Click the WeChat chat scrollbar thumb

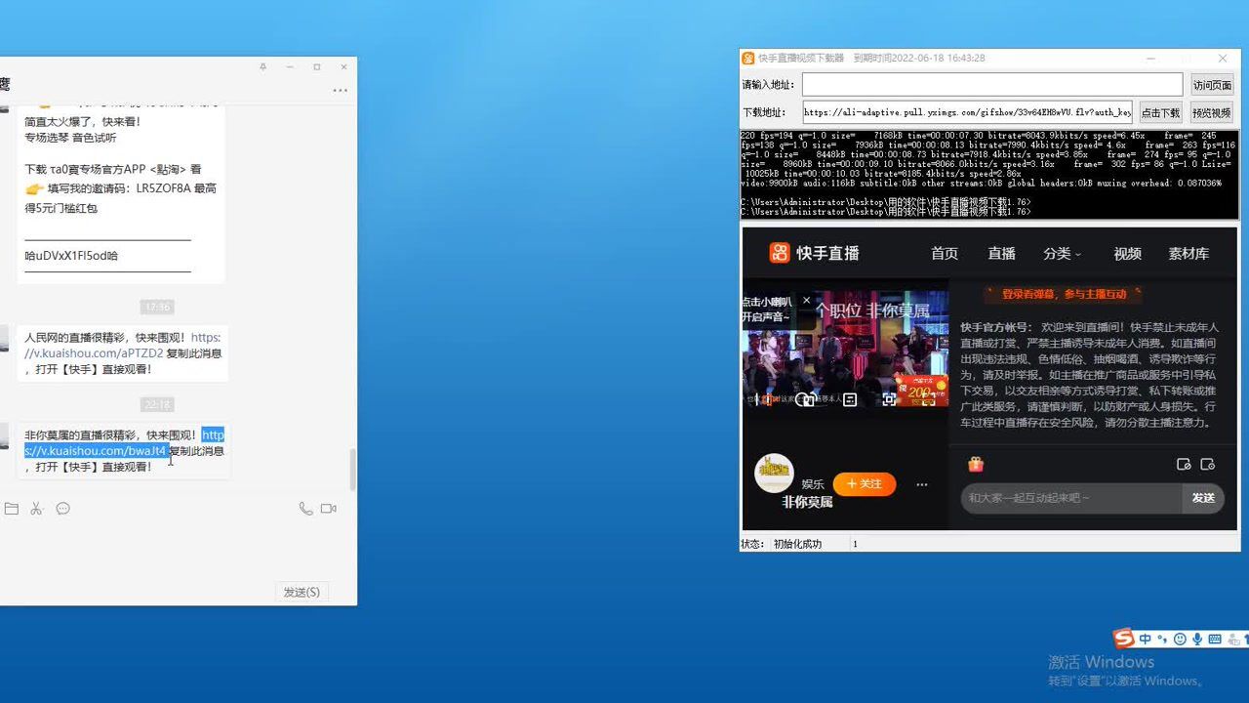tap(352, 471)
